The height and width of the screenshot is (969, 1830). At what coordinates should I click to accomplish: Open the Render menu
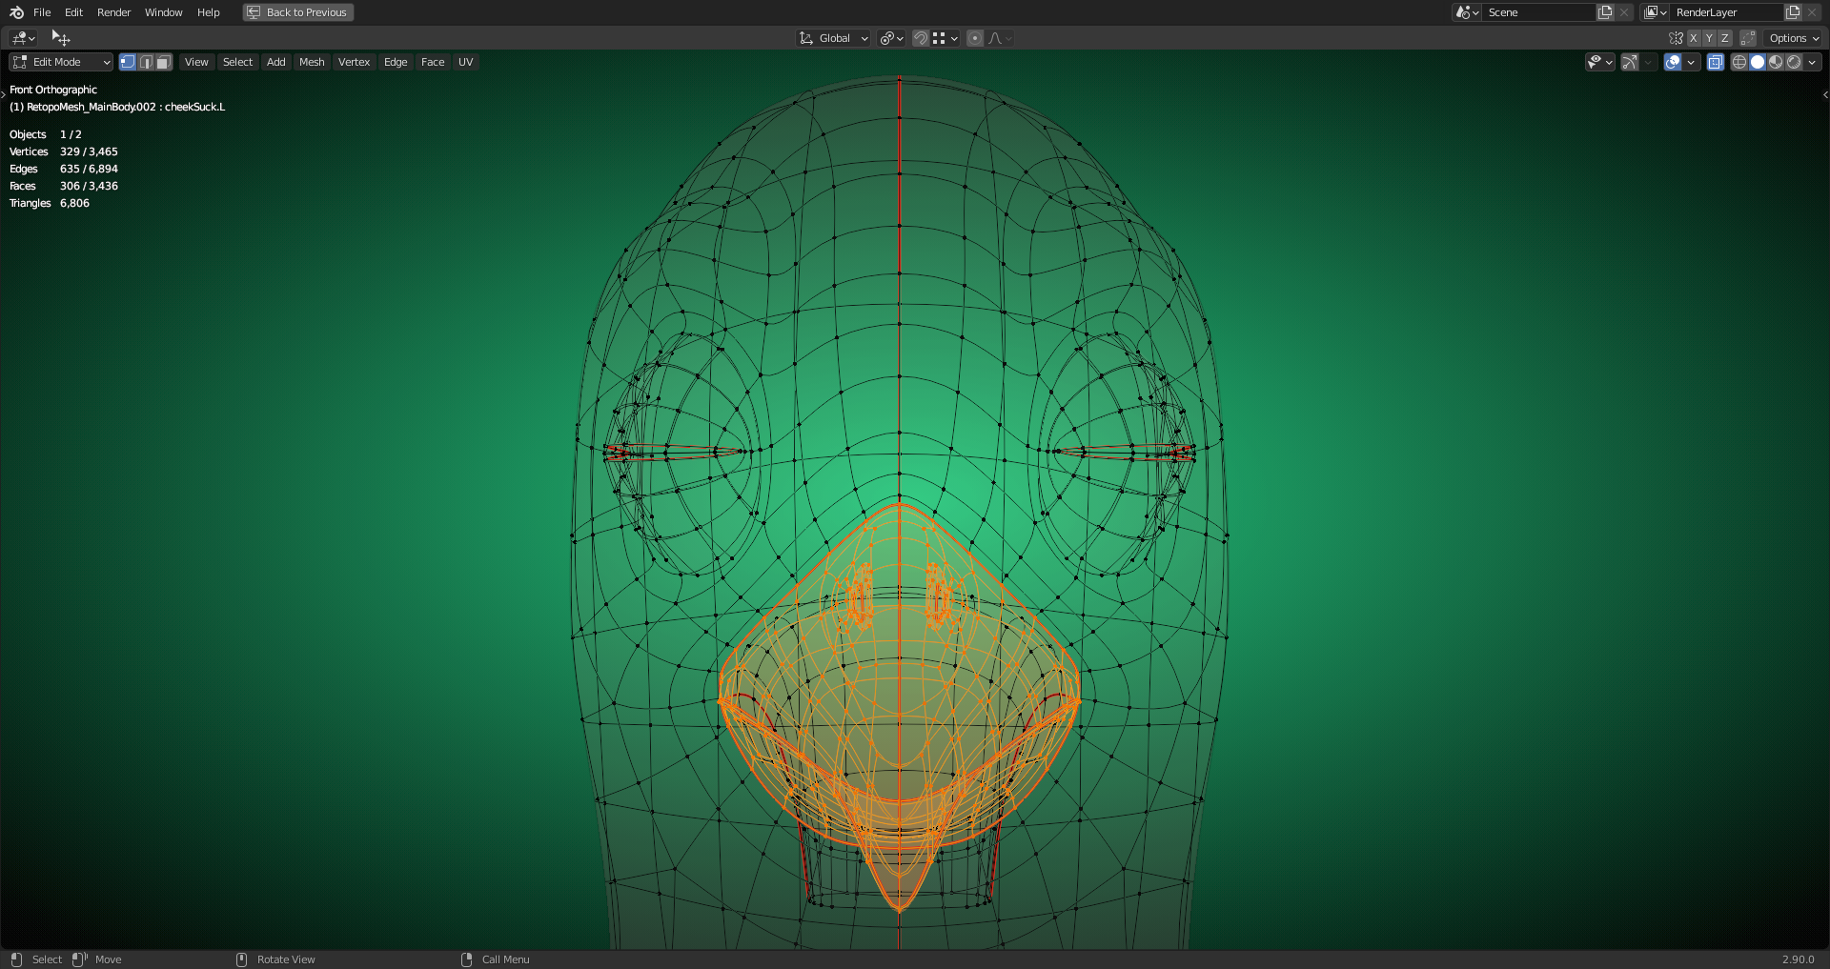[113, 12]
